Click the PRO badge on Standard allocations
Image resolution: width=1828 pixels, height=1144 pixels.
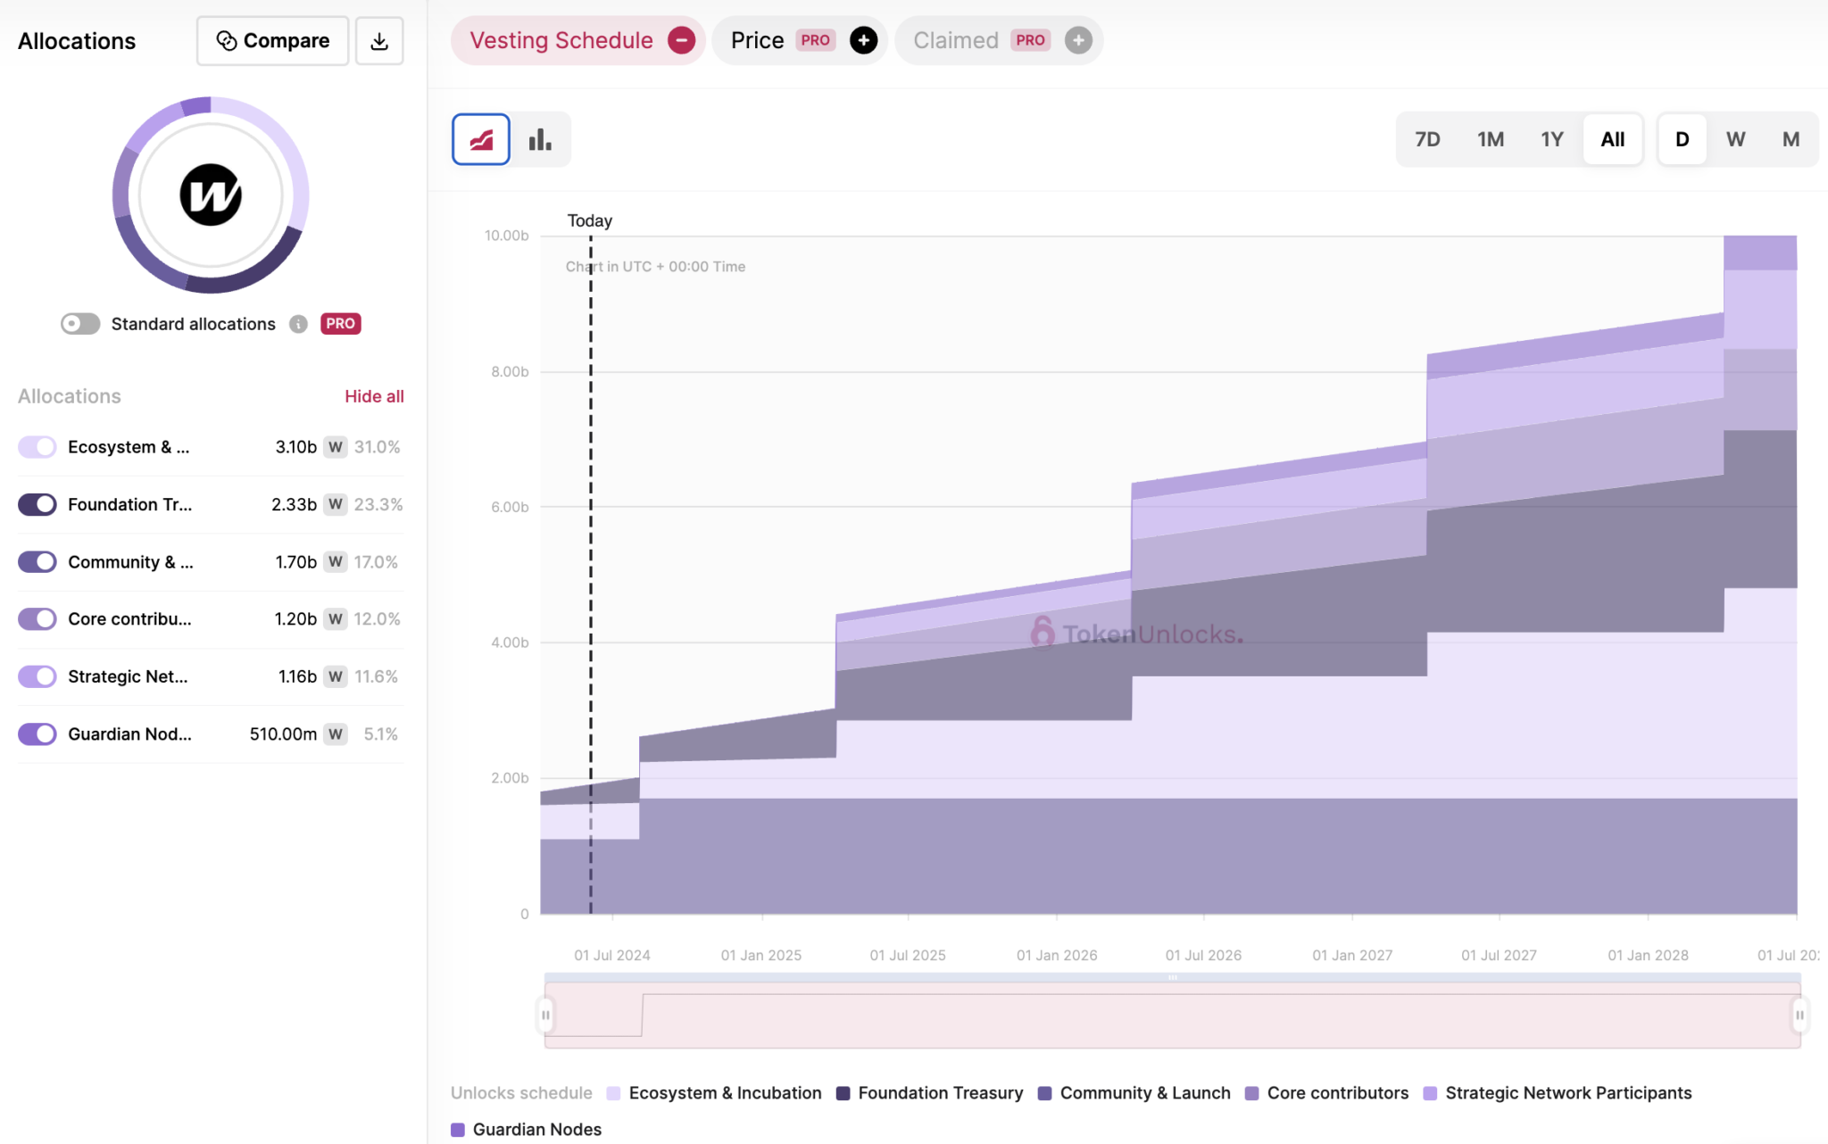tap(338, 321)
